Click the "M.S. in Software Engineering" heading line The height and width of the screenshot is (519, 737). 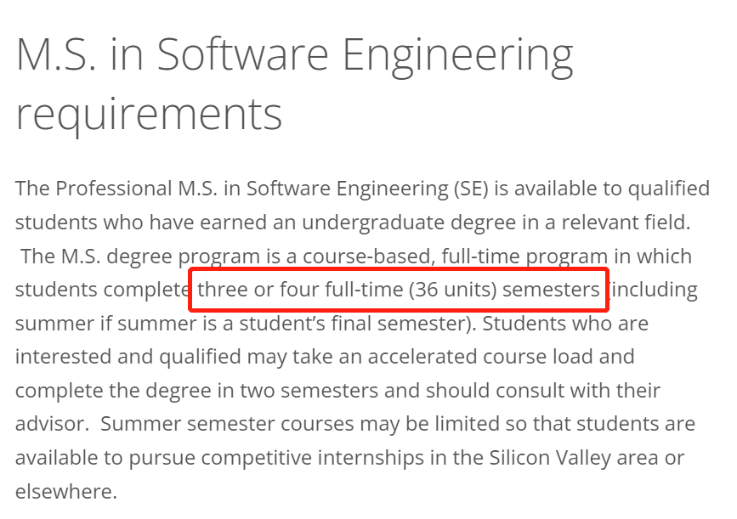tap(294, 55)
